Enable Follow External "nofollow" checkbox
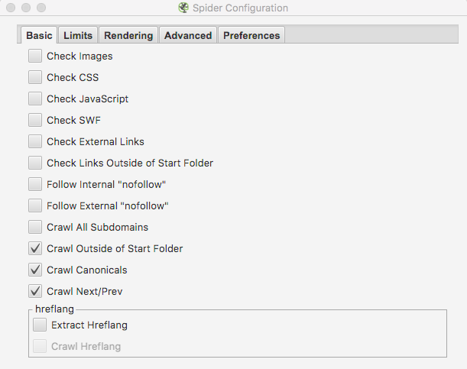The width and height of the screenshot is (467, 369). (x=35, y=206)
